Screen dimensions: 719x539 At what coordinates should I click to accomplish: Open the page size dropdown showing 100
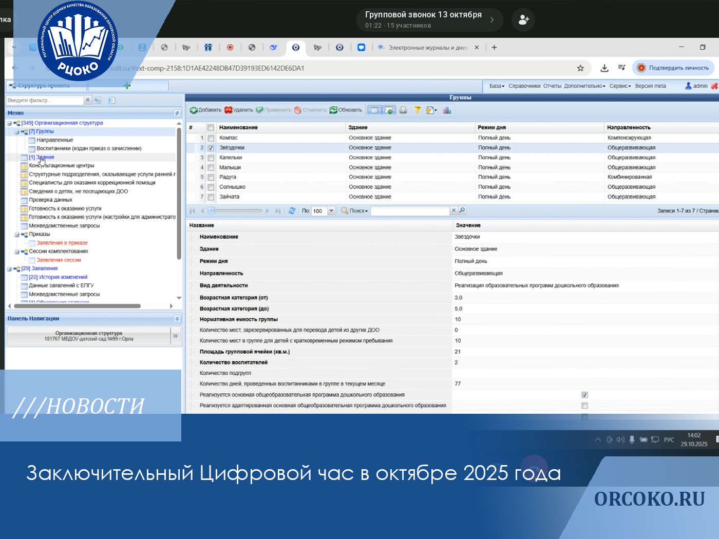tap(331, 210)
